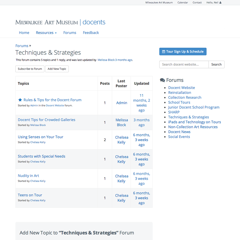Click the Updated column header

click(142, 83)
